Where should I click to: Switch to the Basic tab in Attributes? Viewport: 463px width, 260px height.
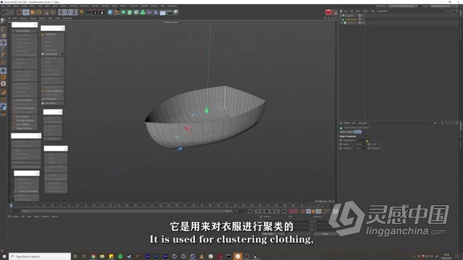point(342,132)
